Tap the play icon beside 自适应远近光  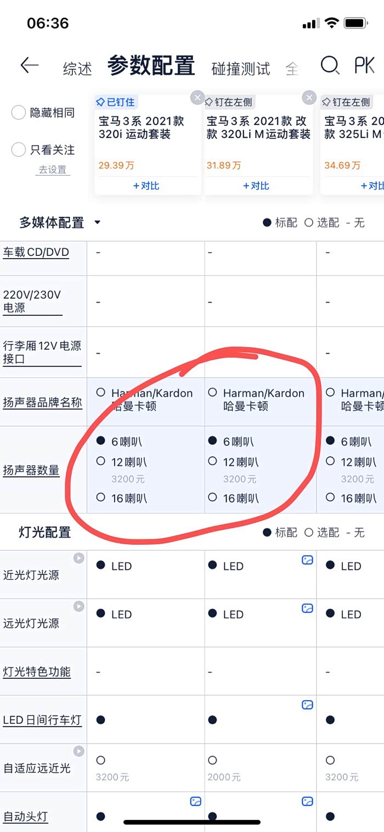point(79,751)
